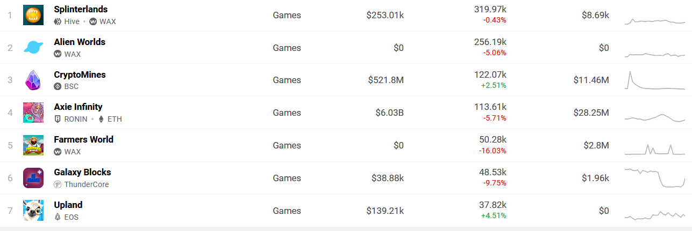
Task: Click the Farmers World activity sparkline chart
Action: (x=655, y=148)
